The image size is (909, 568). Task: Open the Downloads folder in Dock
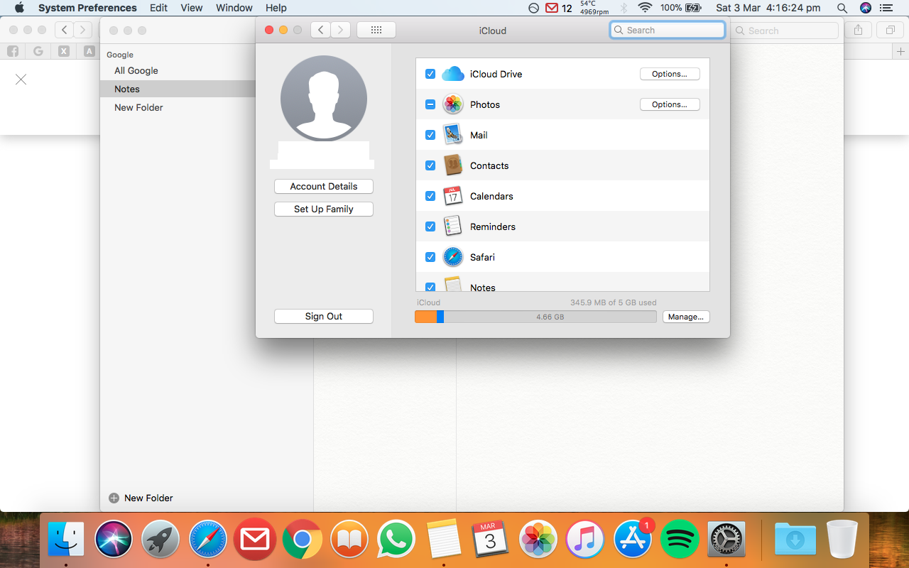(795, 539)
